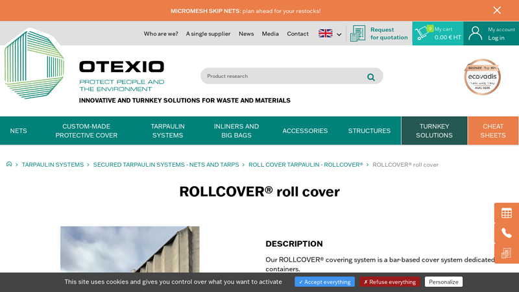Click Personalize cookie settings button

click(444, 282)
